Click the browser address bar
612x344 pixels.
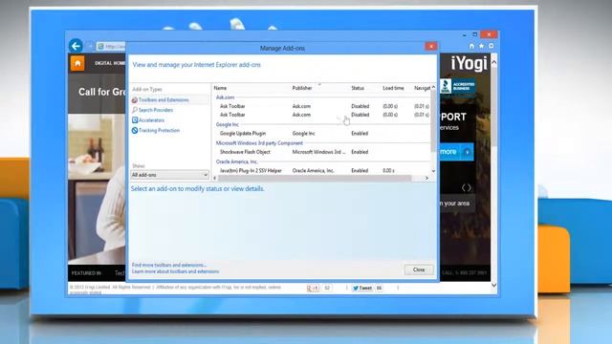click(111, 47)
